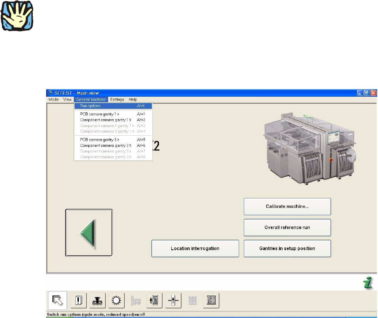Click the up-arrow feeder toolbar icon
This screenshot has width=378, height=318.
(x=154, y=301)
